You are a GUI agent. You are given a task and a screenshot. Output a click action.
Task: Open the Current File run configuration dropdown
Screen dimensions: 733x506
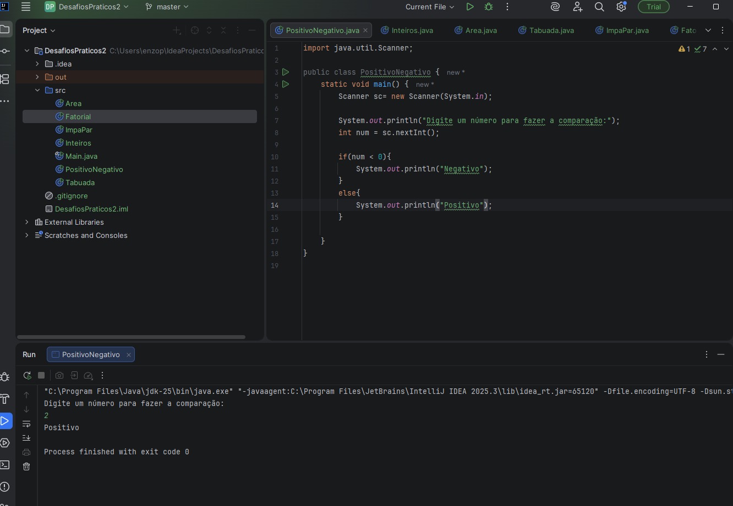click(x=430, y=7)
